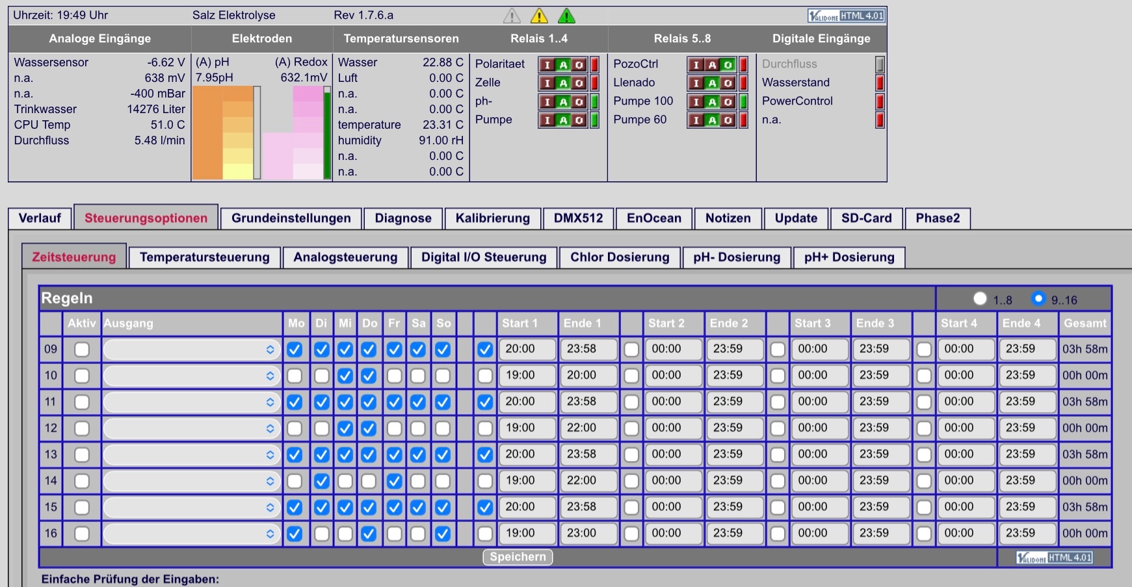Screen dimensions: 1132x587
Task: Click the Valid HTML 4.01 badge in header
Action: (846, 16)
